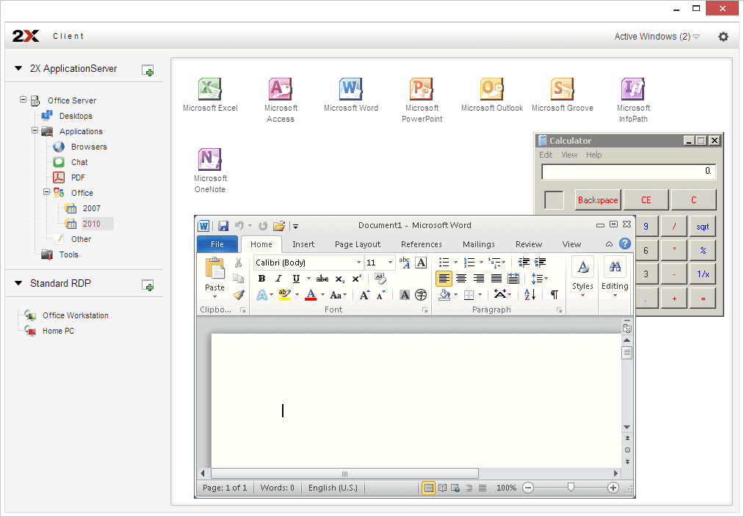Toggle Underline formatting in Word
Image resolution: width=744 pixels, height=517 pixels.
click(x=296, y=279)
